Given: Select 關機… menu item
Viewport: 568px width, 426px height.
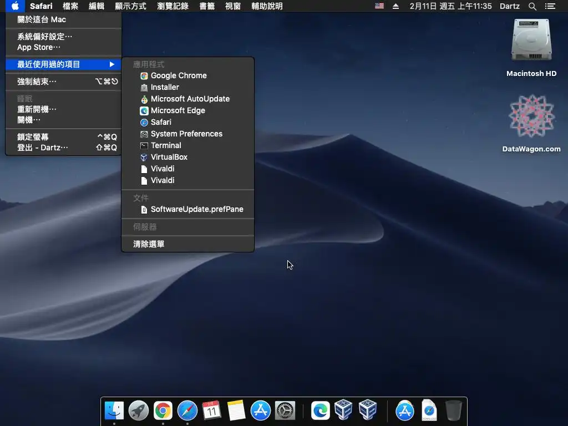Looking at the screenshot, I should point(63,120).
